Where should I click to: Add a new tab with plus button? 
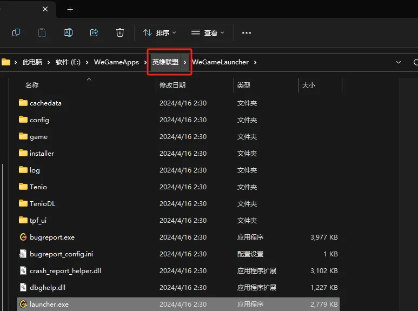(x=70, y=10)
